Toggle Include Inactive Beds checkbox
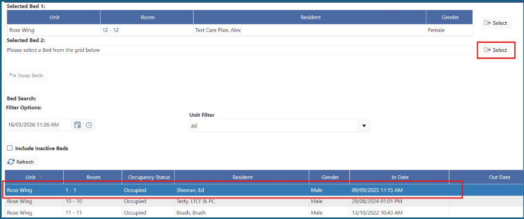This screenshot has width=524, height=219. coord(10,148)
